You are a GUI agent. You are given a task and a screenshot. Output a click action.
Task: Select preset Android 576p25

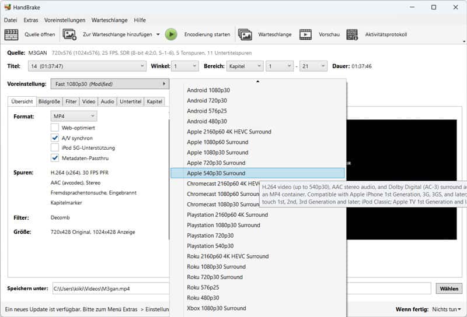click(x=257, y=111)
